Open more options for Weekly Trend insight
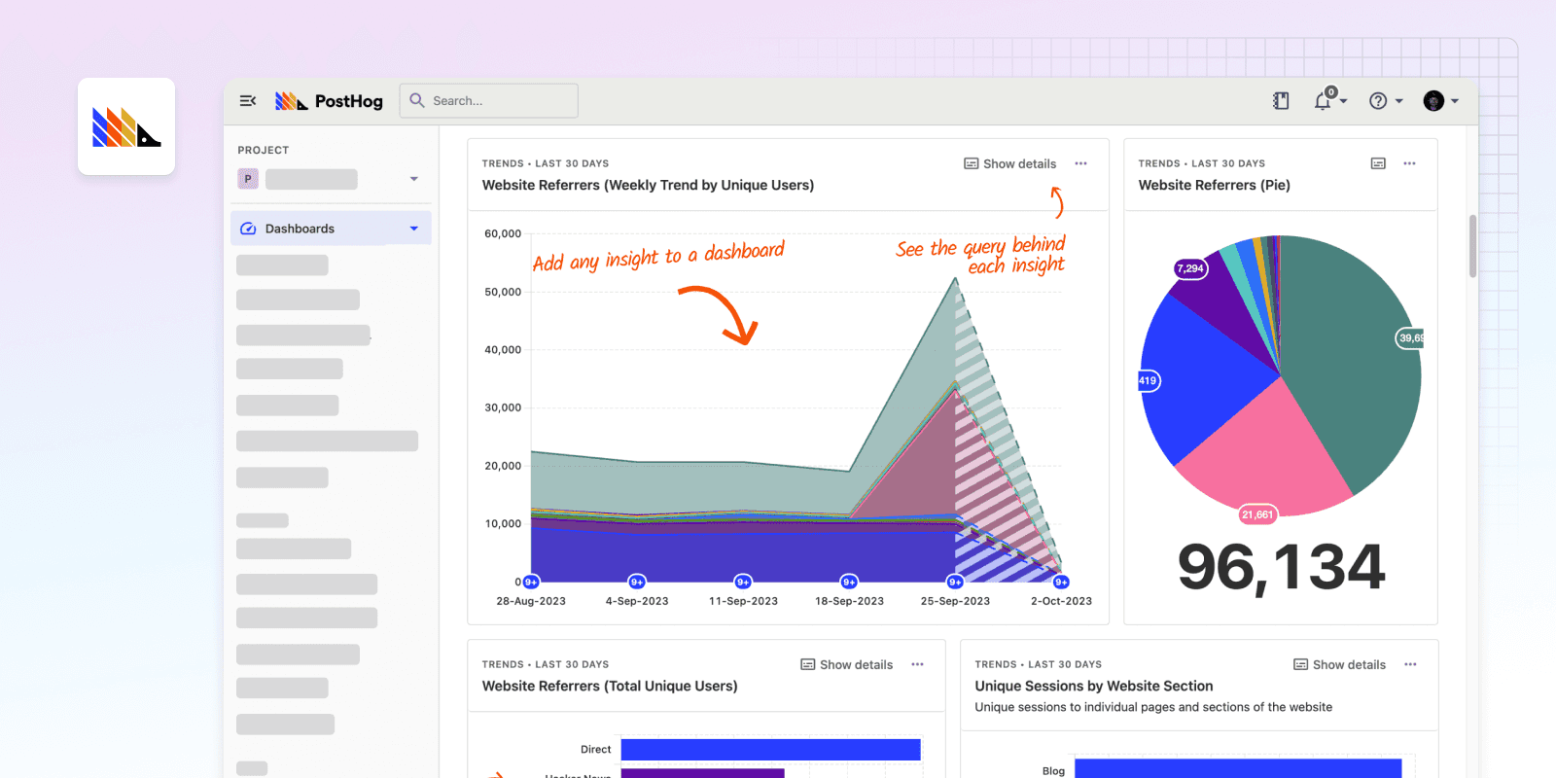 point(1081,163)
